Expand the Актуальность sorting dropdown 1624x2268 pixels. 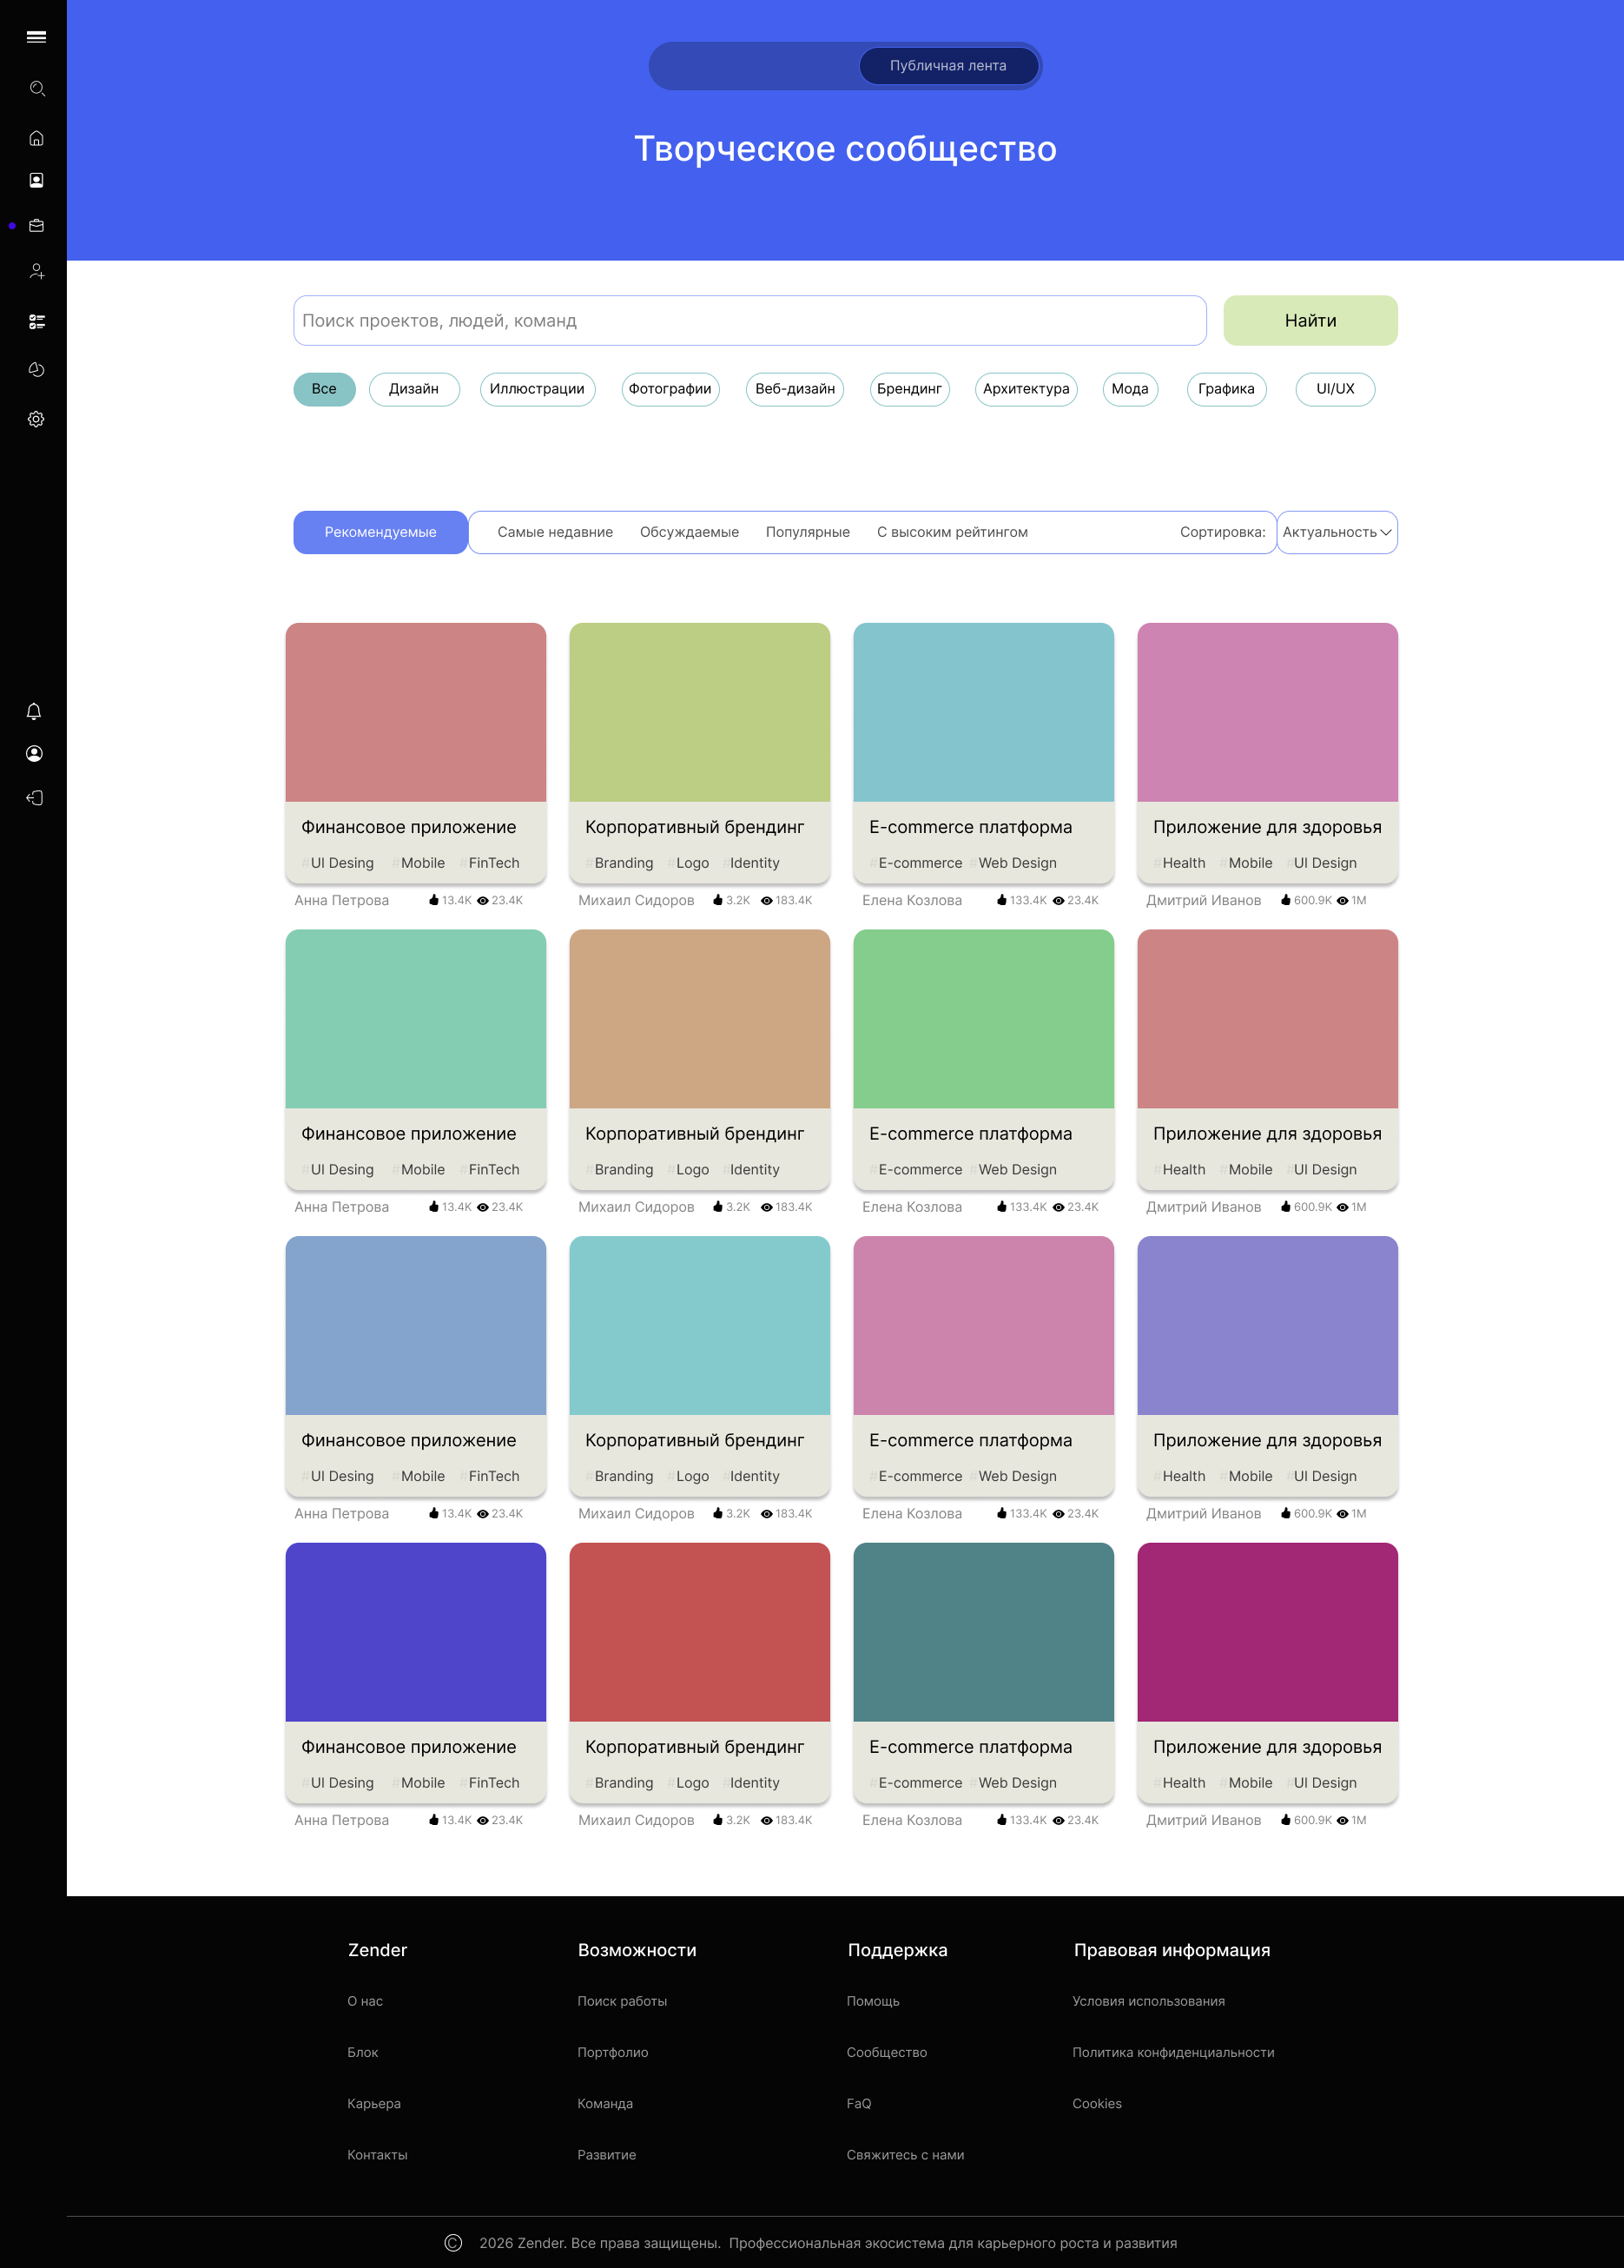point(1336,532)
